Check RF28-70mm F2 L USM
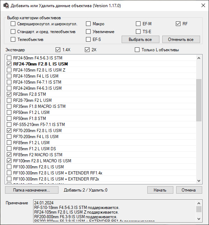209x225 pixels. (x=9, y=100)
